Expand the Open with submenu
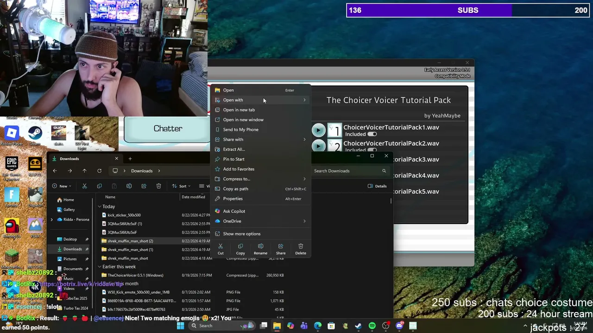This screenshot has height=333, width=593. click(x=260, y=100)
